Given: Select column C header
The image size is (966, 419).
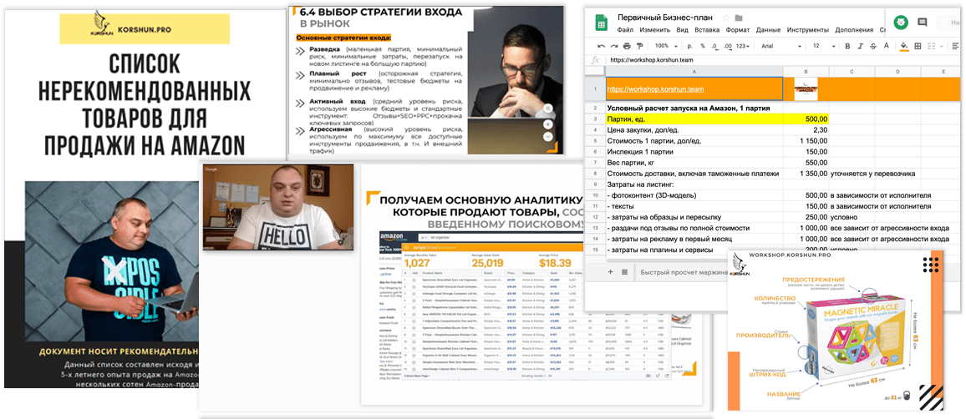Looking at the screenshot, I should (x=852, y=72).
